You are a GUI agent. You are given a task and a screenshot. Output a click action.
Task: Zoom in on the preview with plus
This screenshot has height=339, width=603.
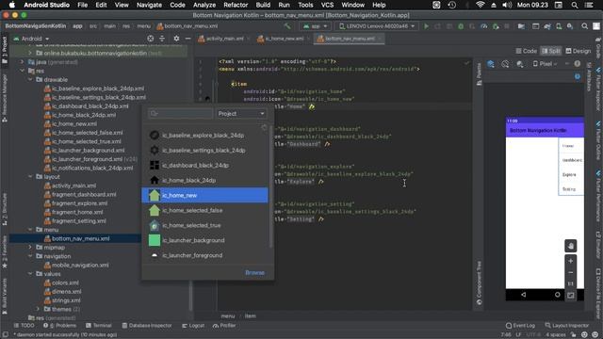[570, 261]
